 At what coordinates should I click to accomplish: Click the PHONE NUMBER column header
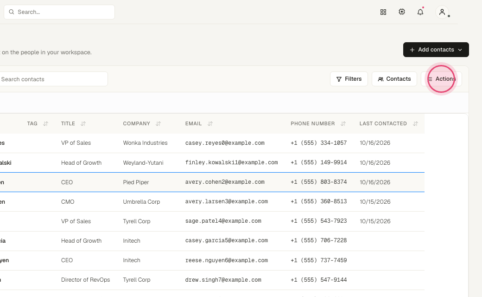tap(313, 123)
